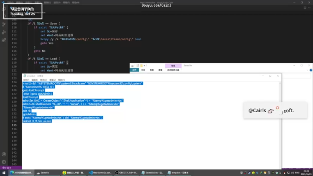Open 终端(T) menu in VS Code

pos(66,3)
